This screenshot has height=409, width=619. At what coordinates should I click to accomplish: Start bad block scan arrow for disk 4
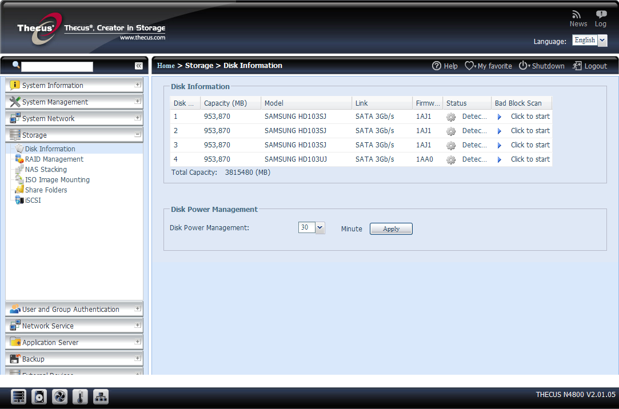point(500,159)
